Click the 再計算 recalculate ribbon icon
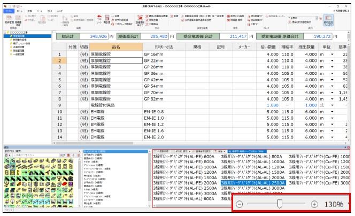 (106, 20)
